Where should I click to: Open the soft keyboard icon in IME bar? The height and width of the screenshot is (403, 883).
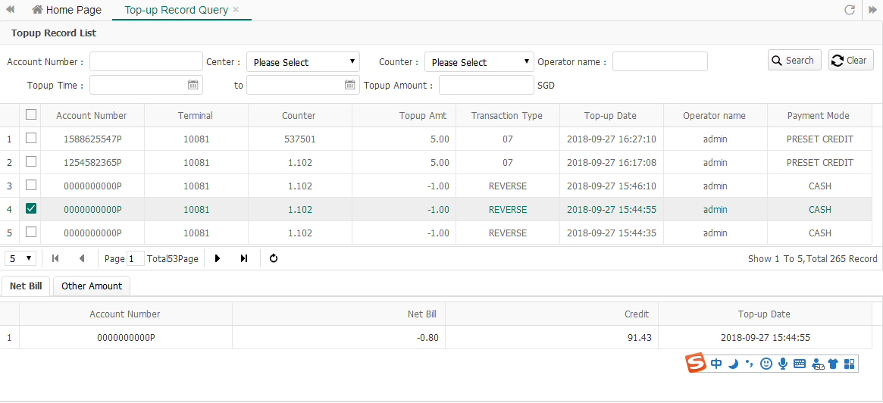(x=799, y=364)
